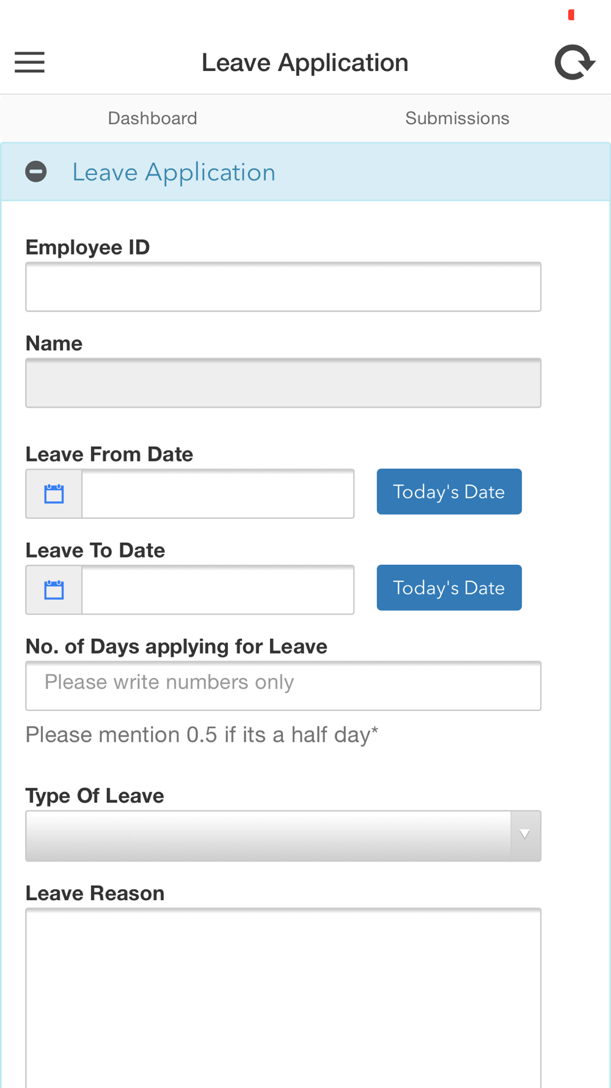Image resolution: width=611 pixels, height=1088 pixels.
Task: Open calendar for Leave To Date
Action: point(54,590)
